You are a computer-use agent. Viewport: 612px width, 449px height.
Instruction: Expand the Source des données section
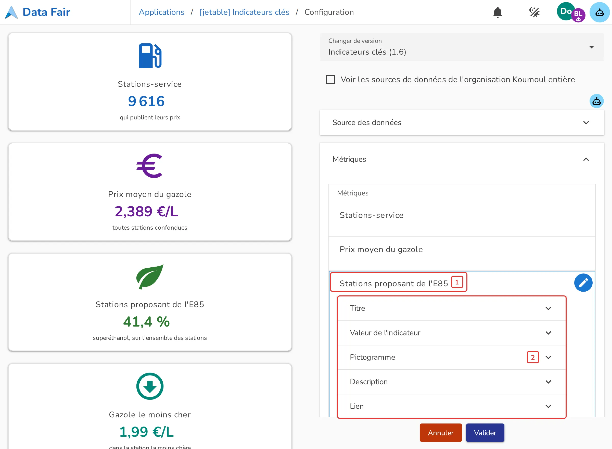tap(462, 122)
